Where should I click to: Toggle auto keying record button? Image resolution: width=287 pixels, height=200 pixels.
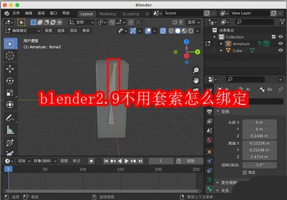(91, 161)
